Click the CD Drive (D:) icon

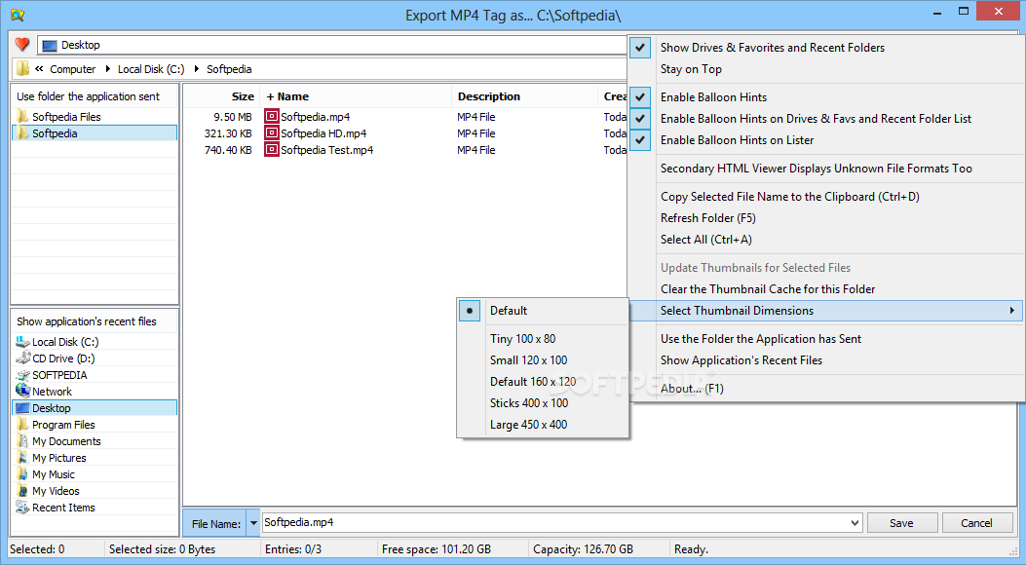(x=23, y=358)
